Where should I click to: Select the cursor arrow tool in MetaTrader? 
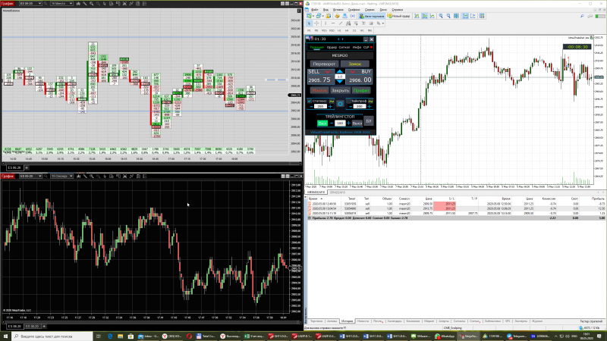click(309, 23)
